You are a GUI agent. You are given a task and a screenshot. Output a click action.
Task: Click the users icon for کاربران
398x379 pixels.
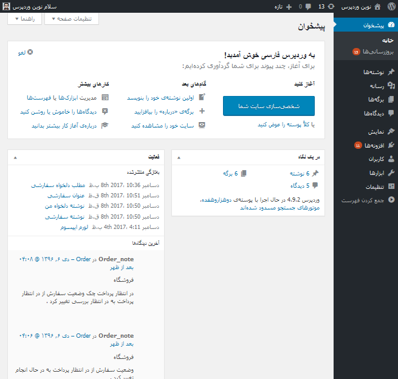click(x=391, y=159)
